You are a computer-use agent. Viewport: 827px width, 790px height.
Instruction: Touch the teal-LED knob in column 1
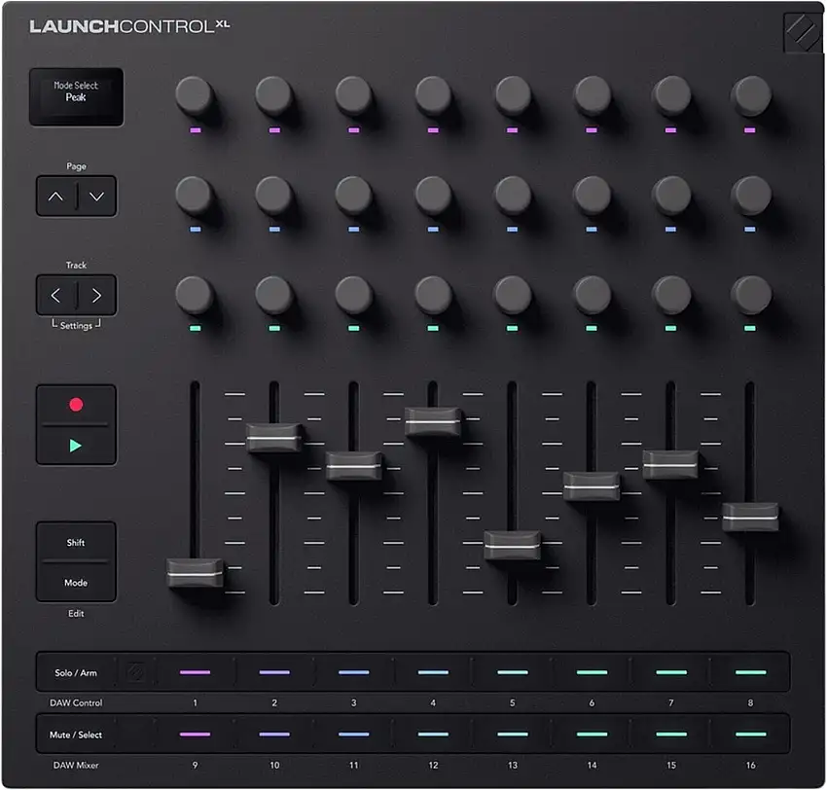coord(195,296)
